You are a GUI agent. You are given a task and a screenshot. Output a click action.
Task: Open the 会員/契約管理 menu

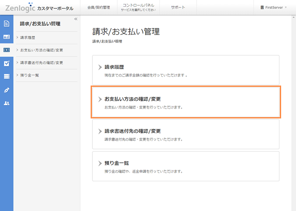[99, 7]
